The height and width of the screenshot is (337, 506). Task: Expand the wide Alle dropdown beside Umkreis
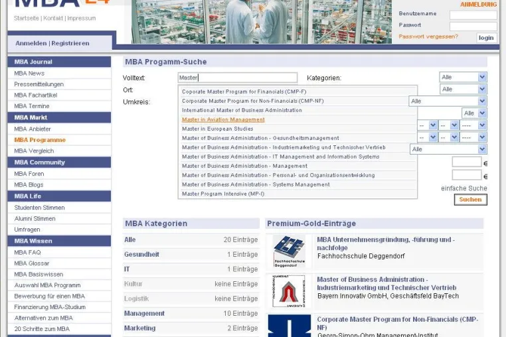[x=448, y=101]
